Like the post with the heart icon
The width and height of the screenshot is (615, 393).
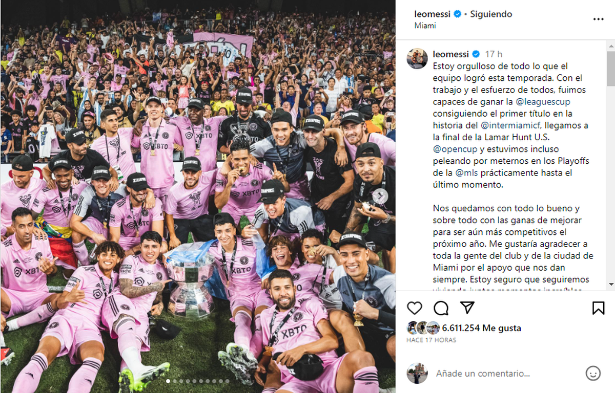tap(415, 308)
